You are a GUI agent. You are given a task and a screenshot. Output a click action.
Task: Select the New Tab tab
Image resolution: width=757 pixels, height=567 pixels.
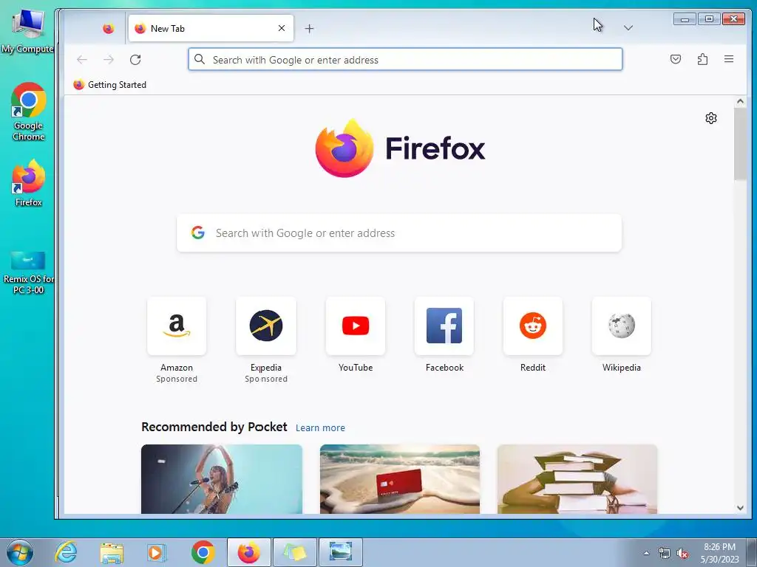pyautogui.click(x=211, y=29)
